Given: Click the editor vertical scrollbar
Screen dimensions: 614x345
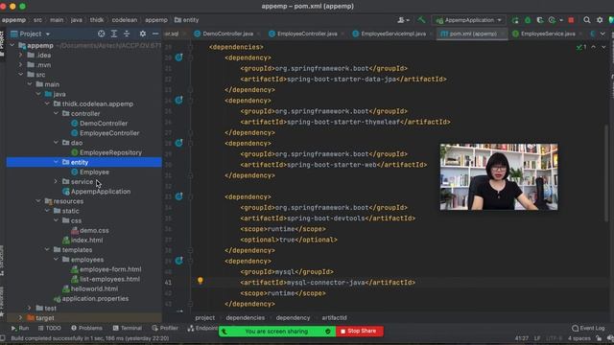Looking at the screenshot, I should point(606,172).
